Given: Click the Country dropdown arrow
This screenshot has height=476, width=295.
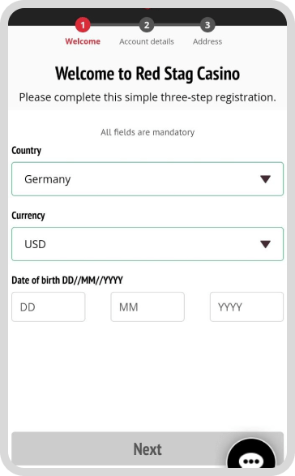Looking at the screenshot, I should click(x=265, y=179).
